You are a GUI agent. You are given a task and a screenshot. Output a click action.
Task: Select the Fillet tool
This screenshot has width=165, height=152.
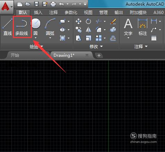[99, 30]
